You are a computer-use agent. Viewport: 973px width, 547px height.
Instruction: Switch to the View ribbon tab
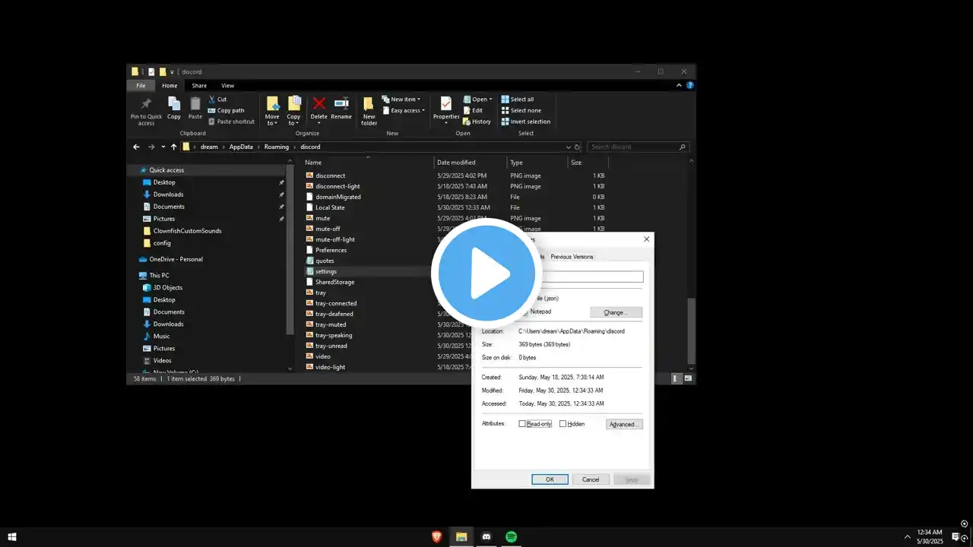227,86
